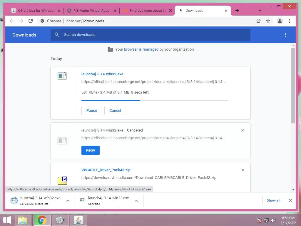Click the browser forward arrow

click(x=21, y=21)
